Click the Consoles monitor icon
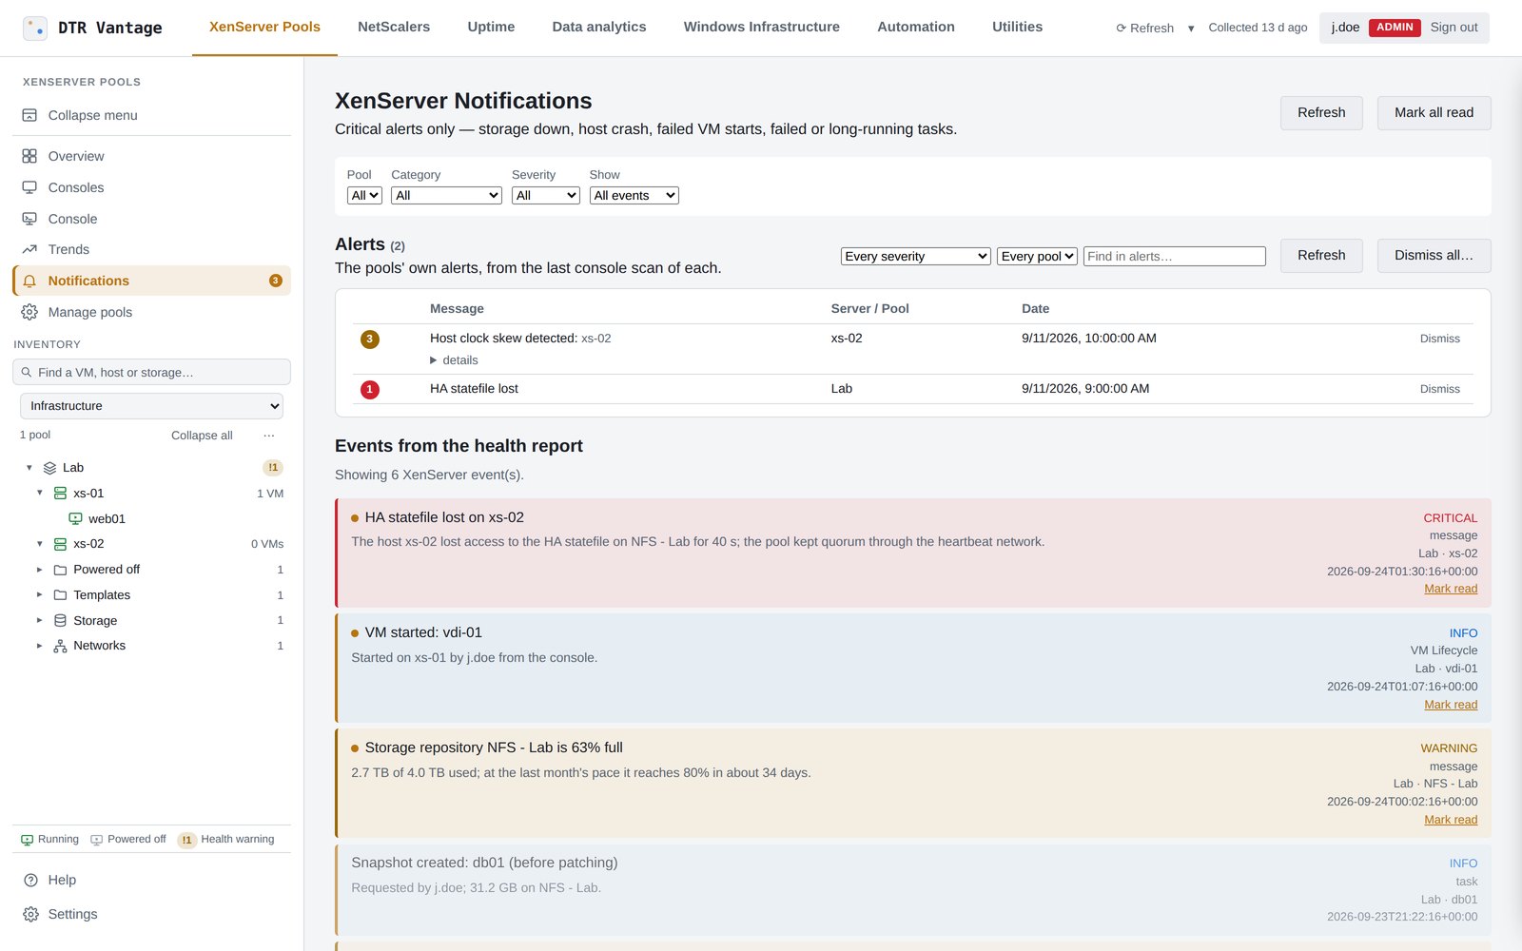 tap(29, 187)
